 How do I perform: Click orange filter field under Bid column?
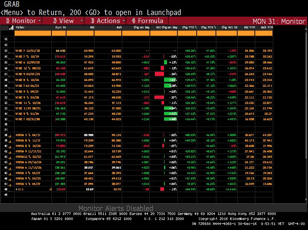tap(80, 33)
